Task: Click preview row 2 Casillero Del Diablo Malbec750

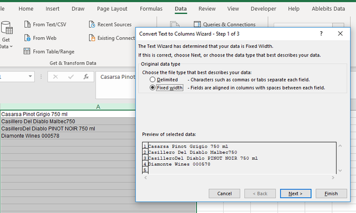Action: (193, 152)
